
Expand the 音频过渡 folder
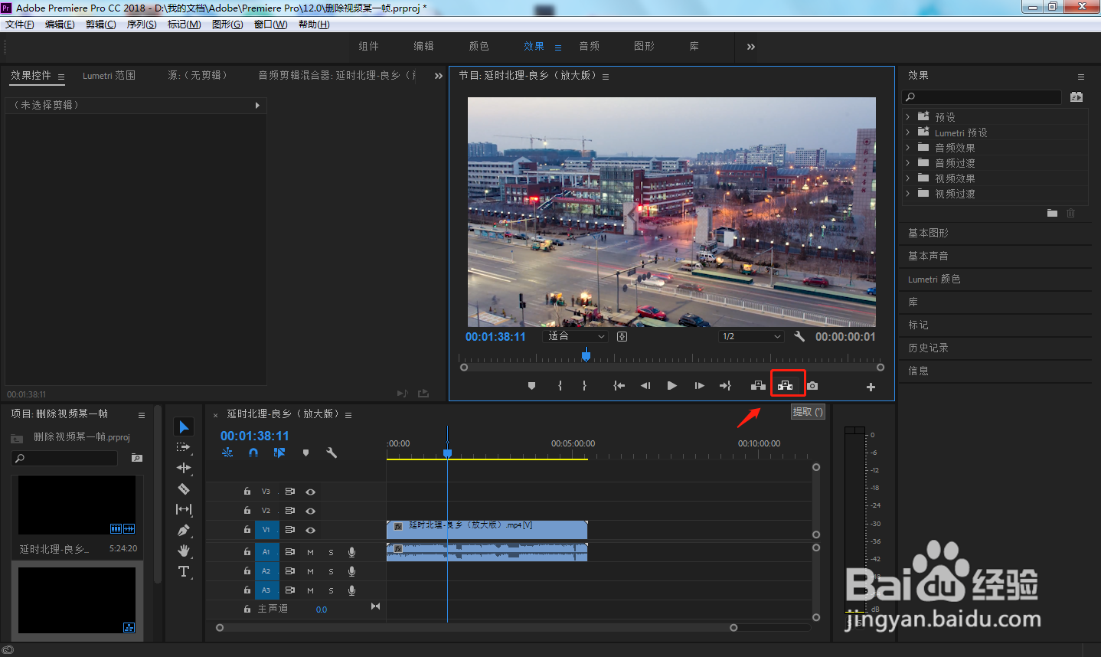908,163
